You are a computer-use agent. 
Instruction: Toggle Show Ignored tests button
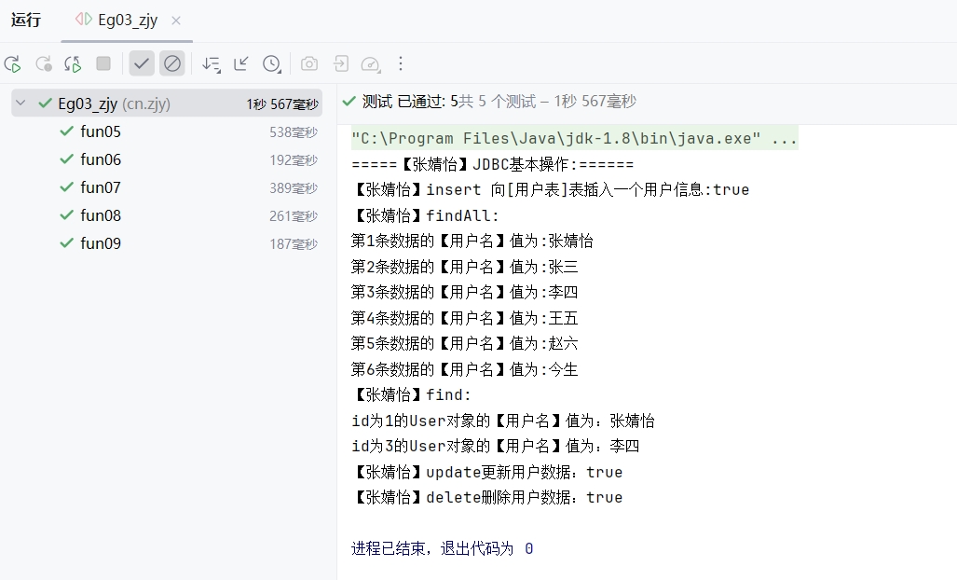(x=172, y=63)
